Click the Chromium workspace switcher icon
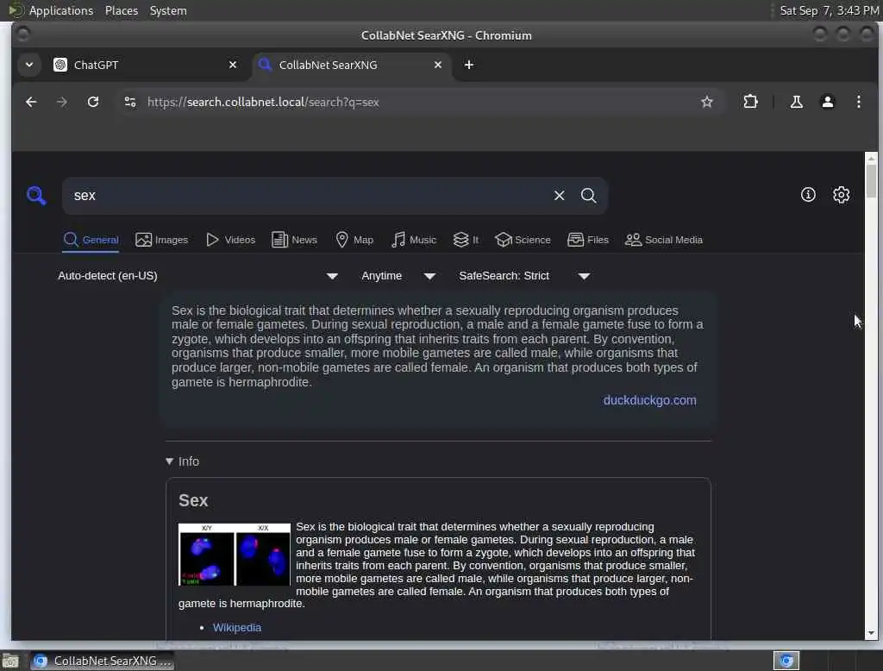Screen dimensions: 883x671 tap(786, 661)
